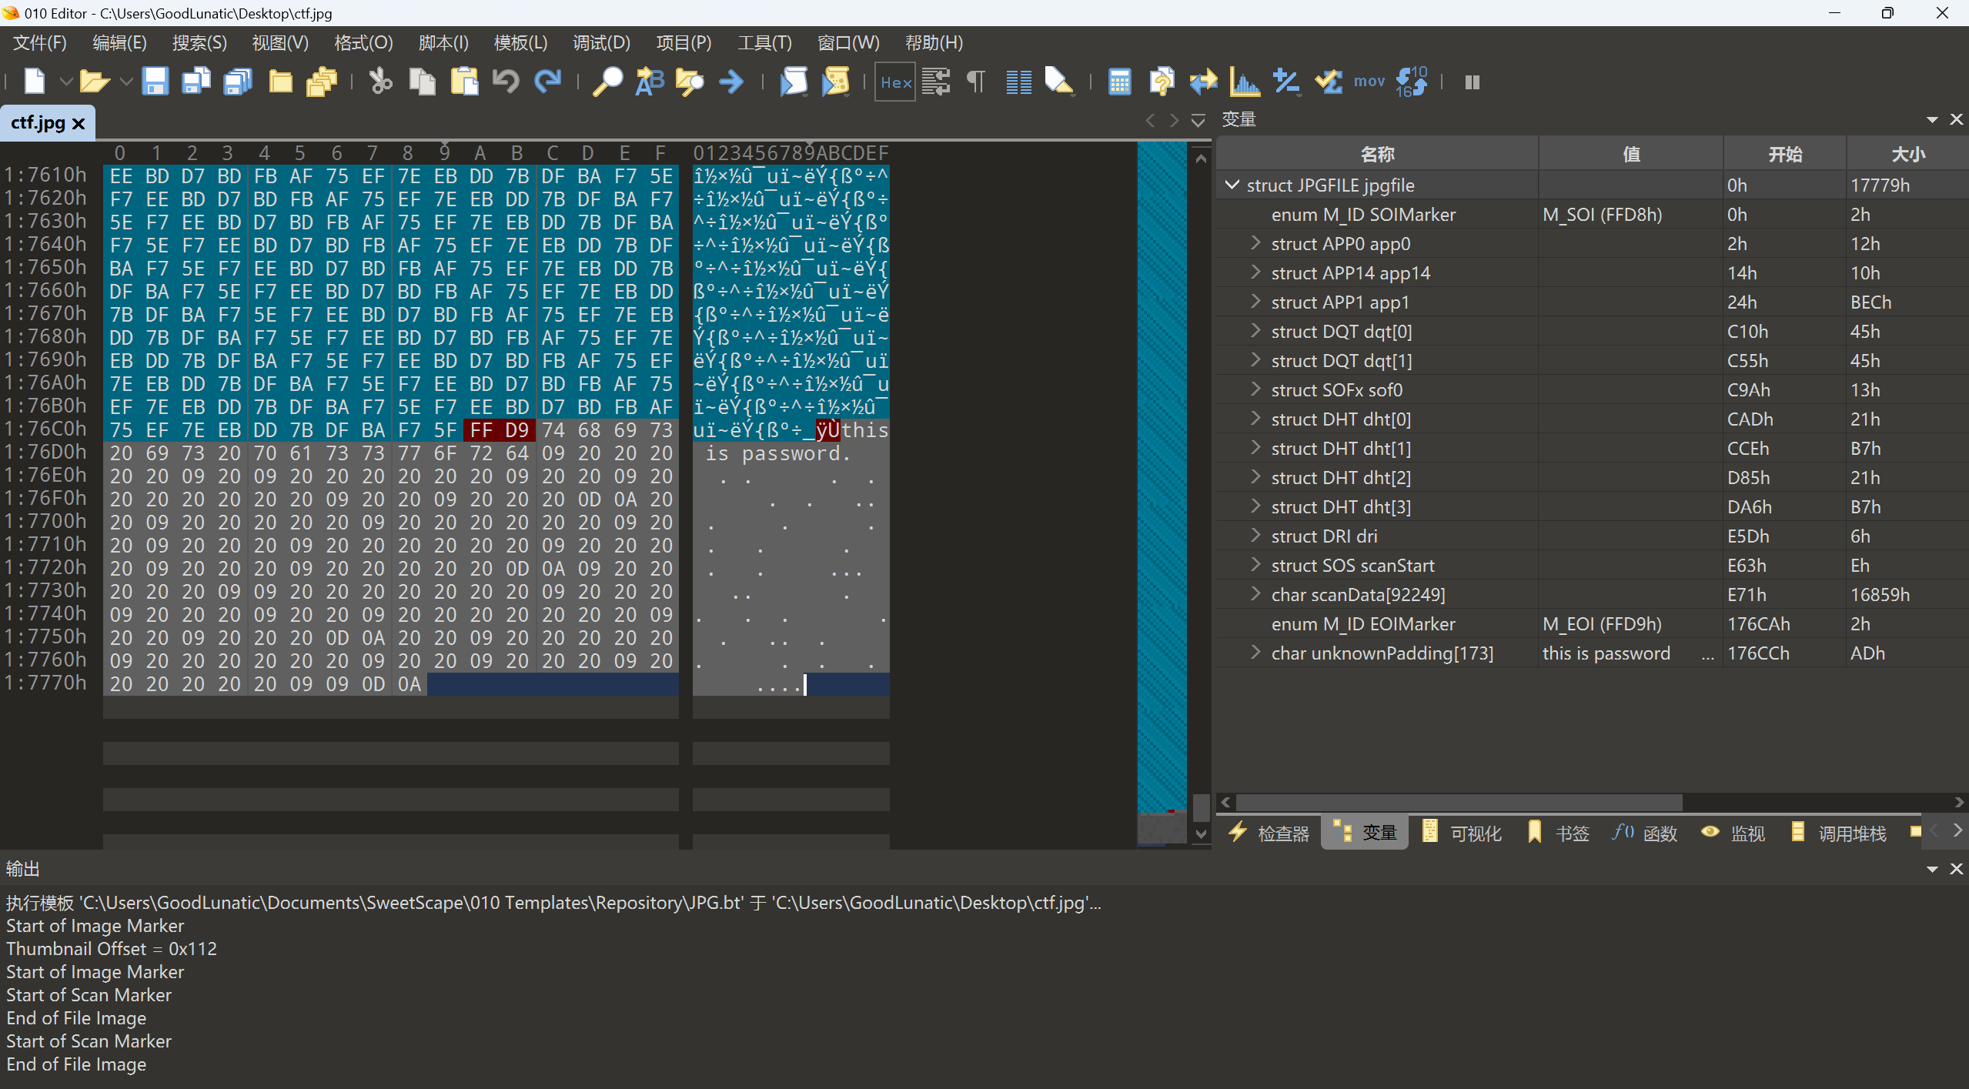The height and width of the screenshot is (1089, 1969).
Task: Toggle word wrap icon in toolbar
Action: click(x=936, y=82)
